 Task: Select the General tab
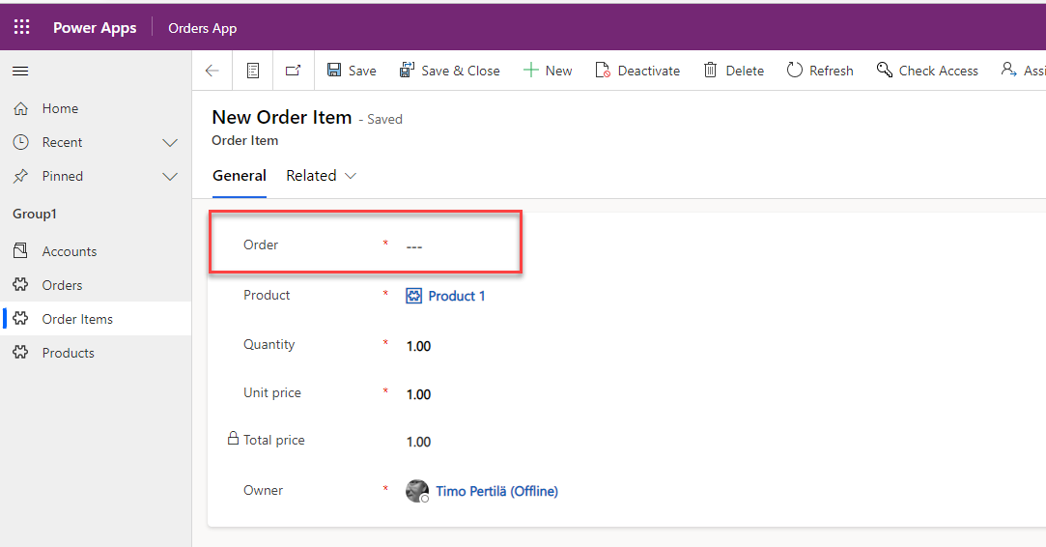[x=240, y=176]
